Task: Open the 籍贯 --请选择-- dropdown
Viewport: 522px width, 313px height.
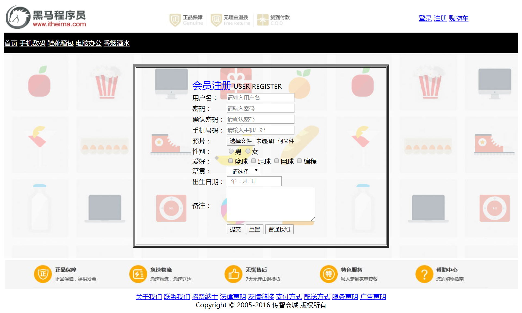Action: (243, 171)
